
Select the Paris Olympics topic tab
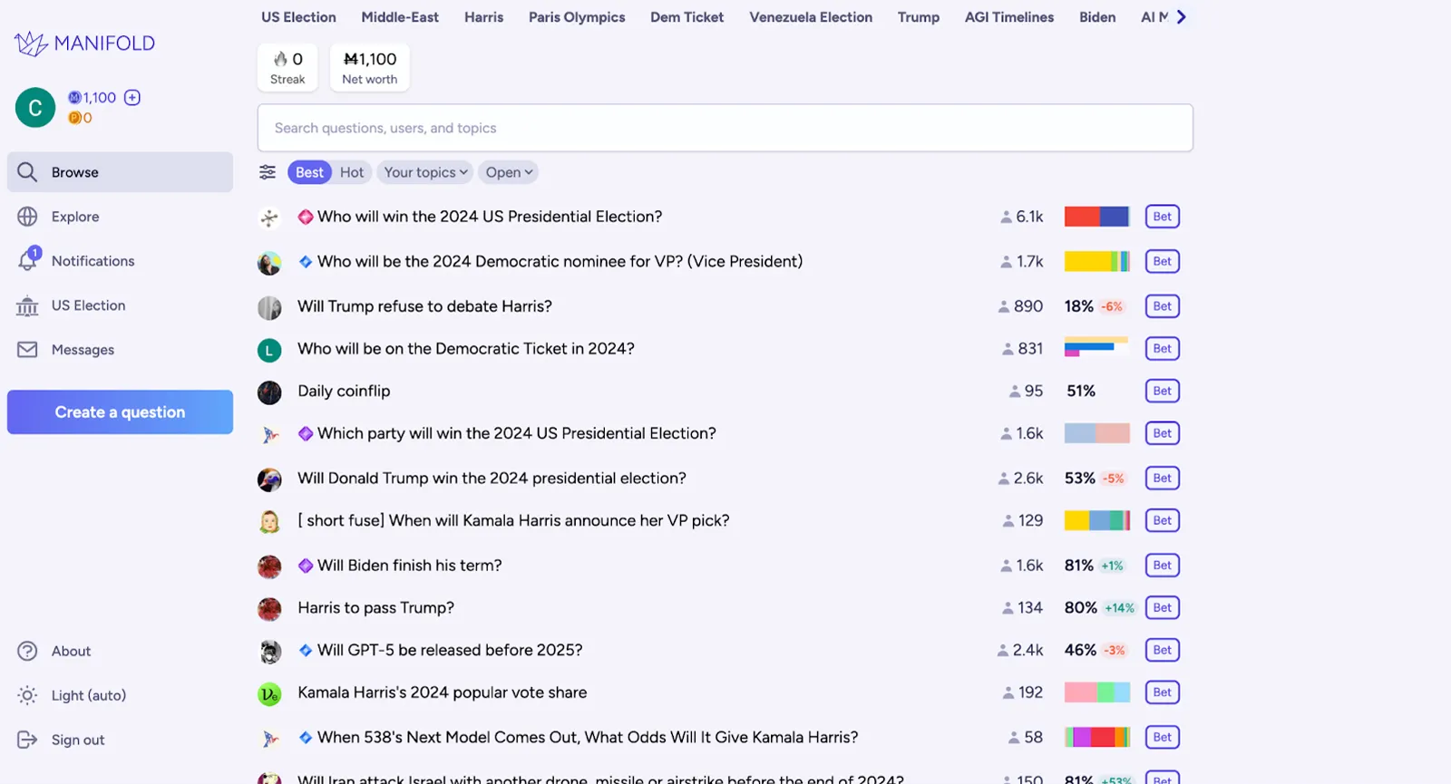point(577,17)
